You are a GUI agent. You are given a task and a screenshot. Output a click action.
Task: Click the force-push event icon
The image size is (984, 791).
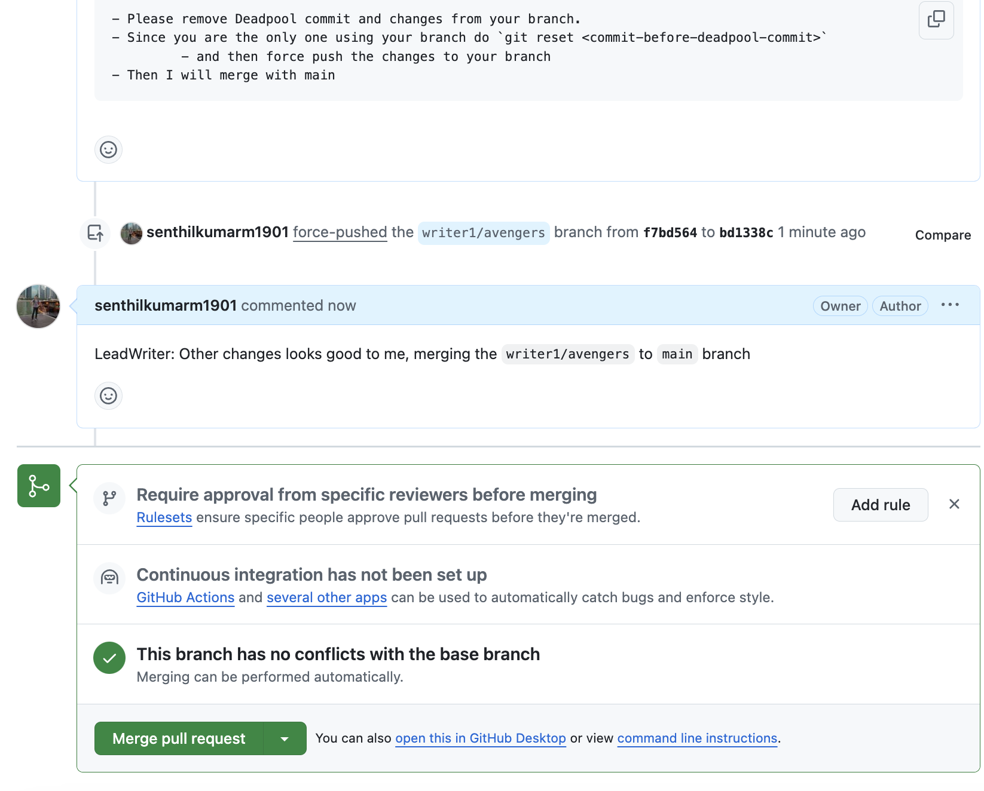pos(95,233)
